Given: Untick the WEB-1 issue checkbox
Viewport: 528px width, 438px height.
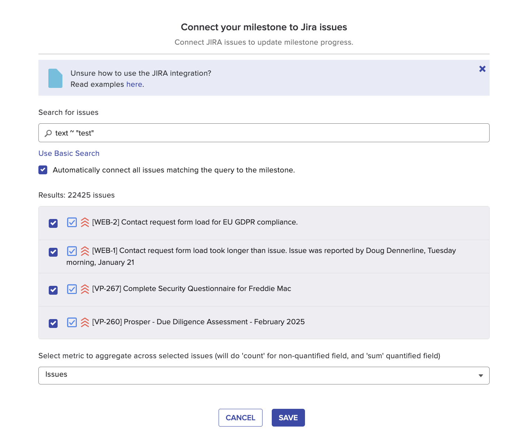Looking at the screenshot, I should click(53, 252).
